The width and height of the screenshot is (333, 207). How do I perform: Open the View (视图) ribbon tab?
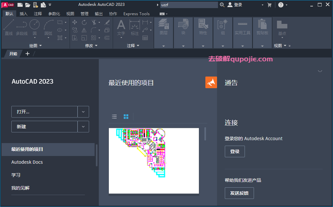(70, 14)
